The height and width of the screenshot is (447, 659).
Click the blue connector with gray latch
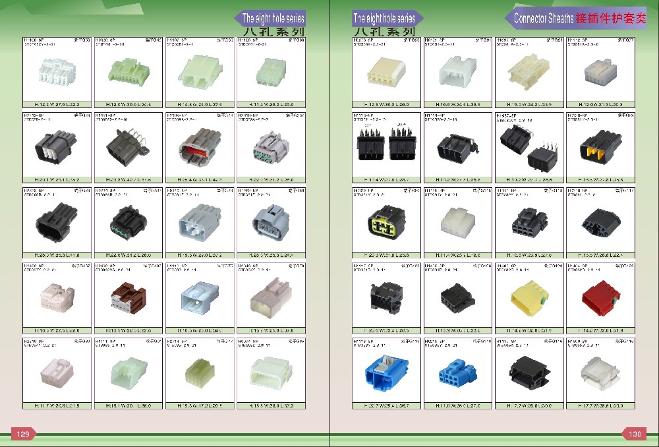pos(386,374)
